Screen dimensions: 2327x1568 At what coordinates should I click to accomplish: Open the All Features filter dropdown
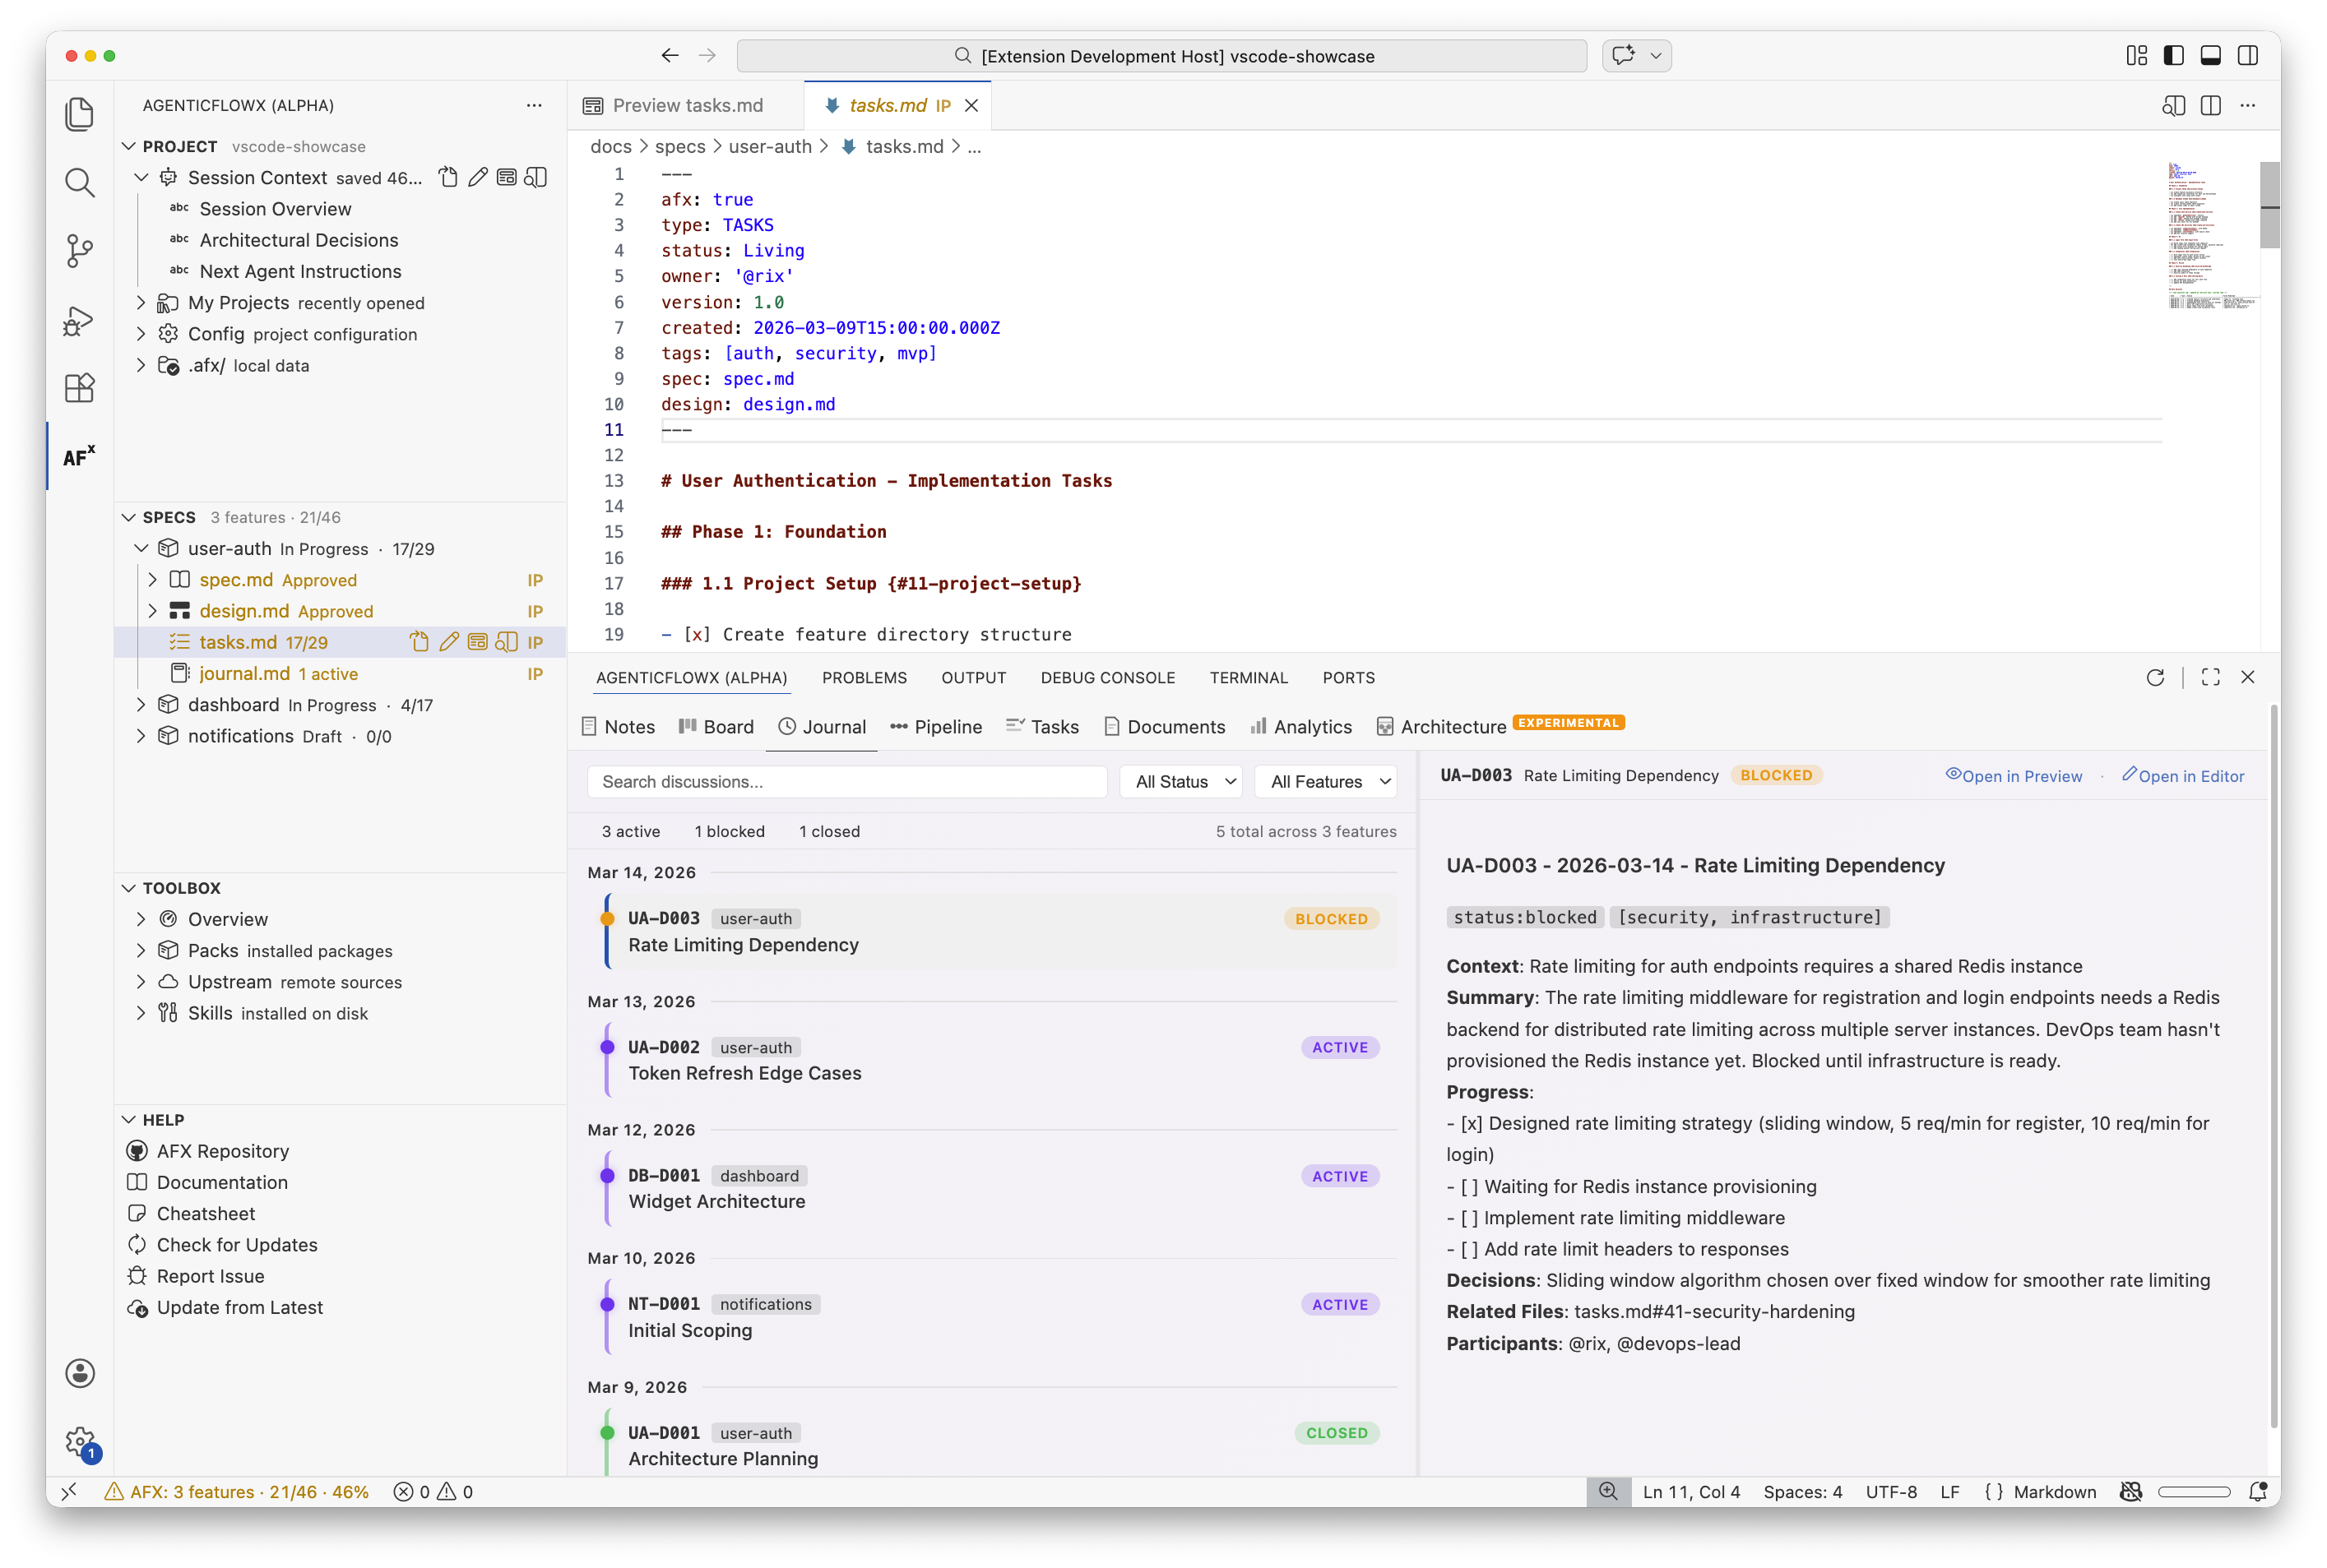tap(1326, 782)
